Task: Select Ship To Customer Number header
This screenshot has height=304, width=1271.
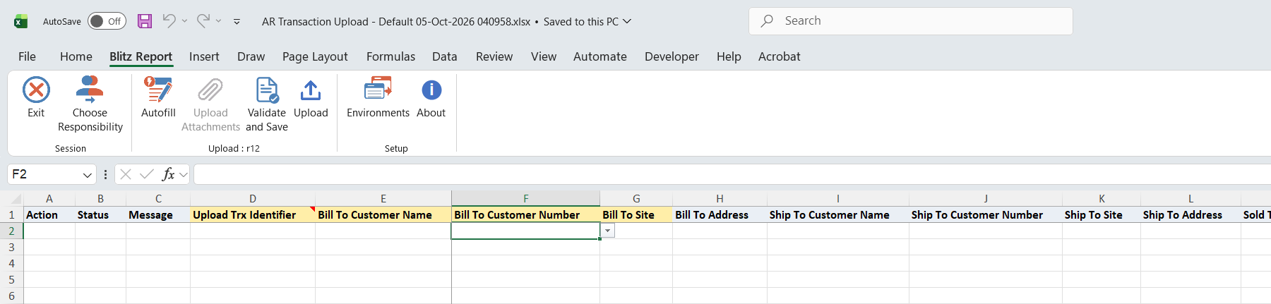Action: 986,214
